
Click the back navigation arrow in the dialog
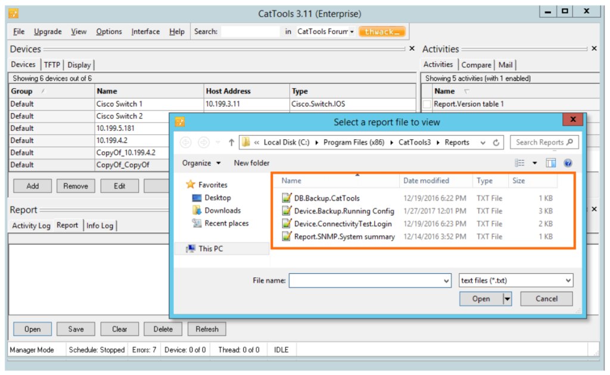tap(186, 142)
